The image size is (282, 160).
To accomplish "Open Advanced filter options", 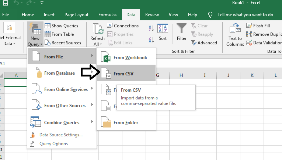I will (204, 43).
